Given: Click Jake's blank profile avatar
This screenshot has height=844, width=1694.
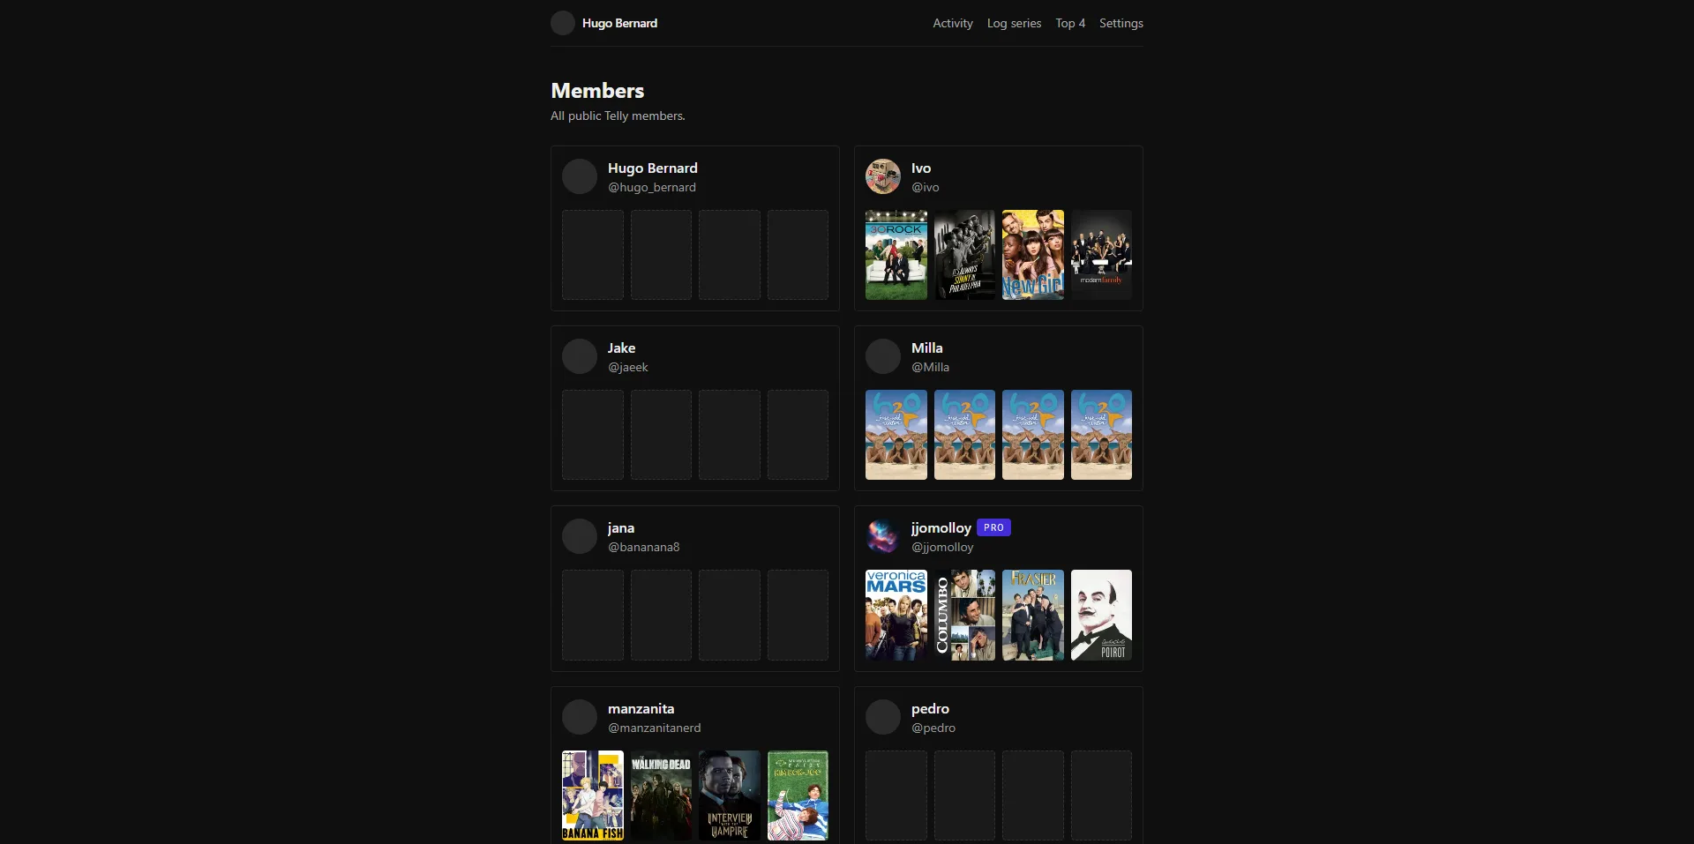Looking at the screenshot, I should point(580,356).
